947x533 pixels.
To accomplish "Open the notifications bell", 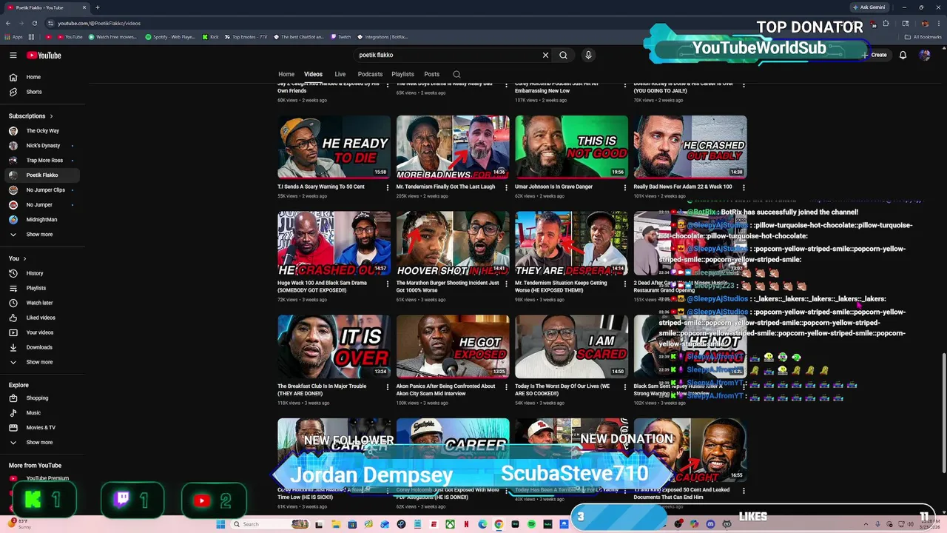I will click(x=903, y=55).
